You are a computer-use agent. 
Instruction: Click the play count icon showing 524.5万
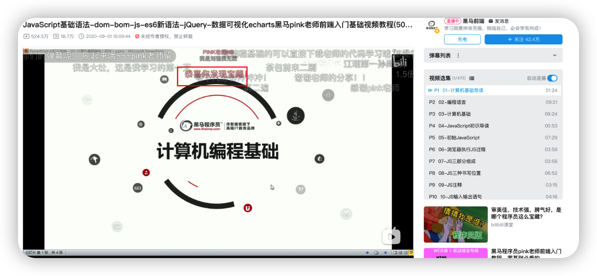[x=26, y=36]
